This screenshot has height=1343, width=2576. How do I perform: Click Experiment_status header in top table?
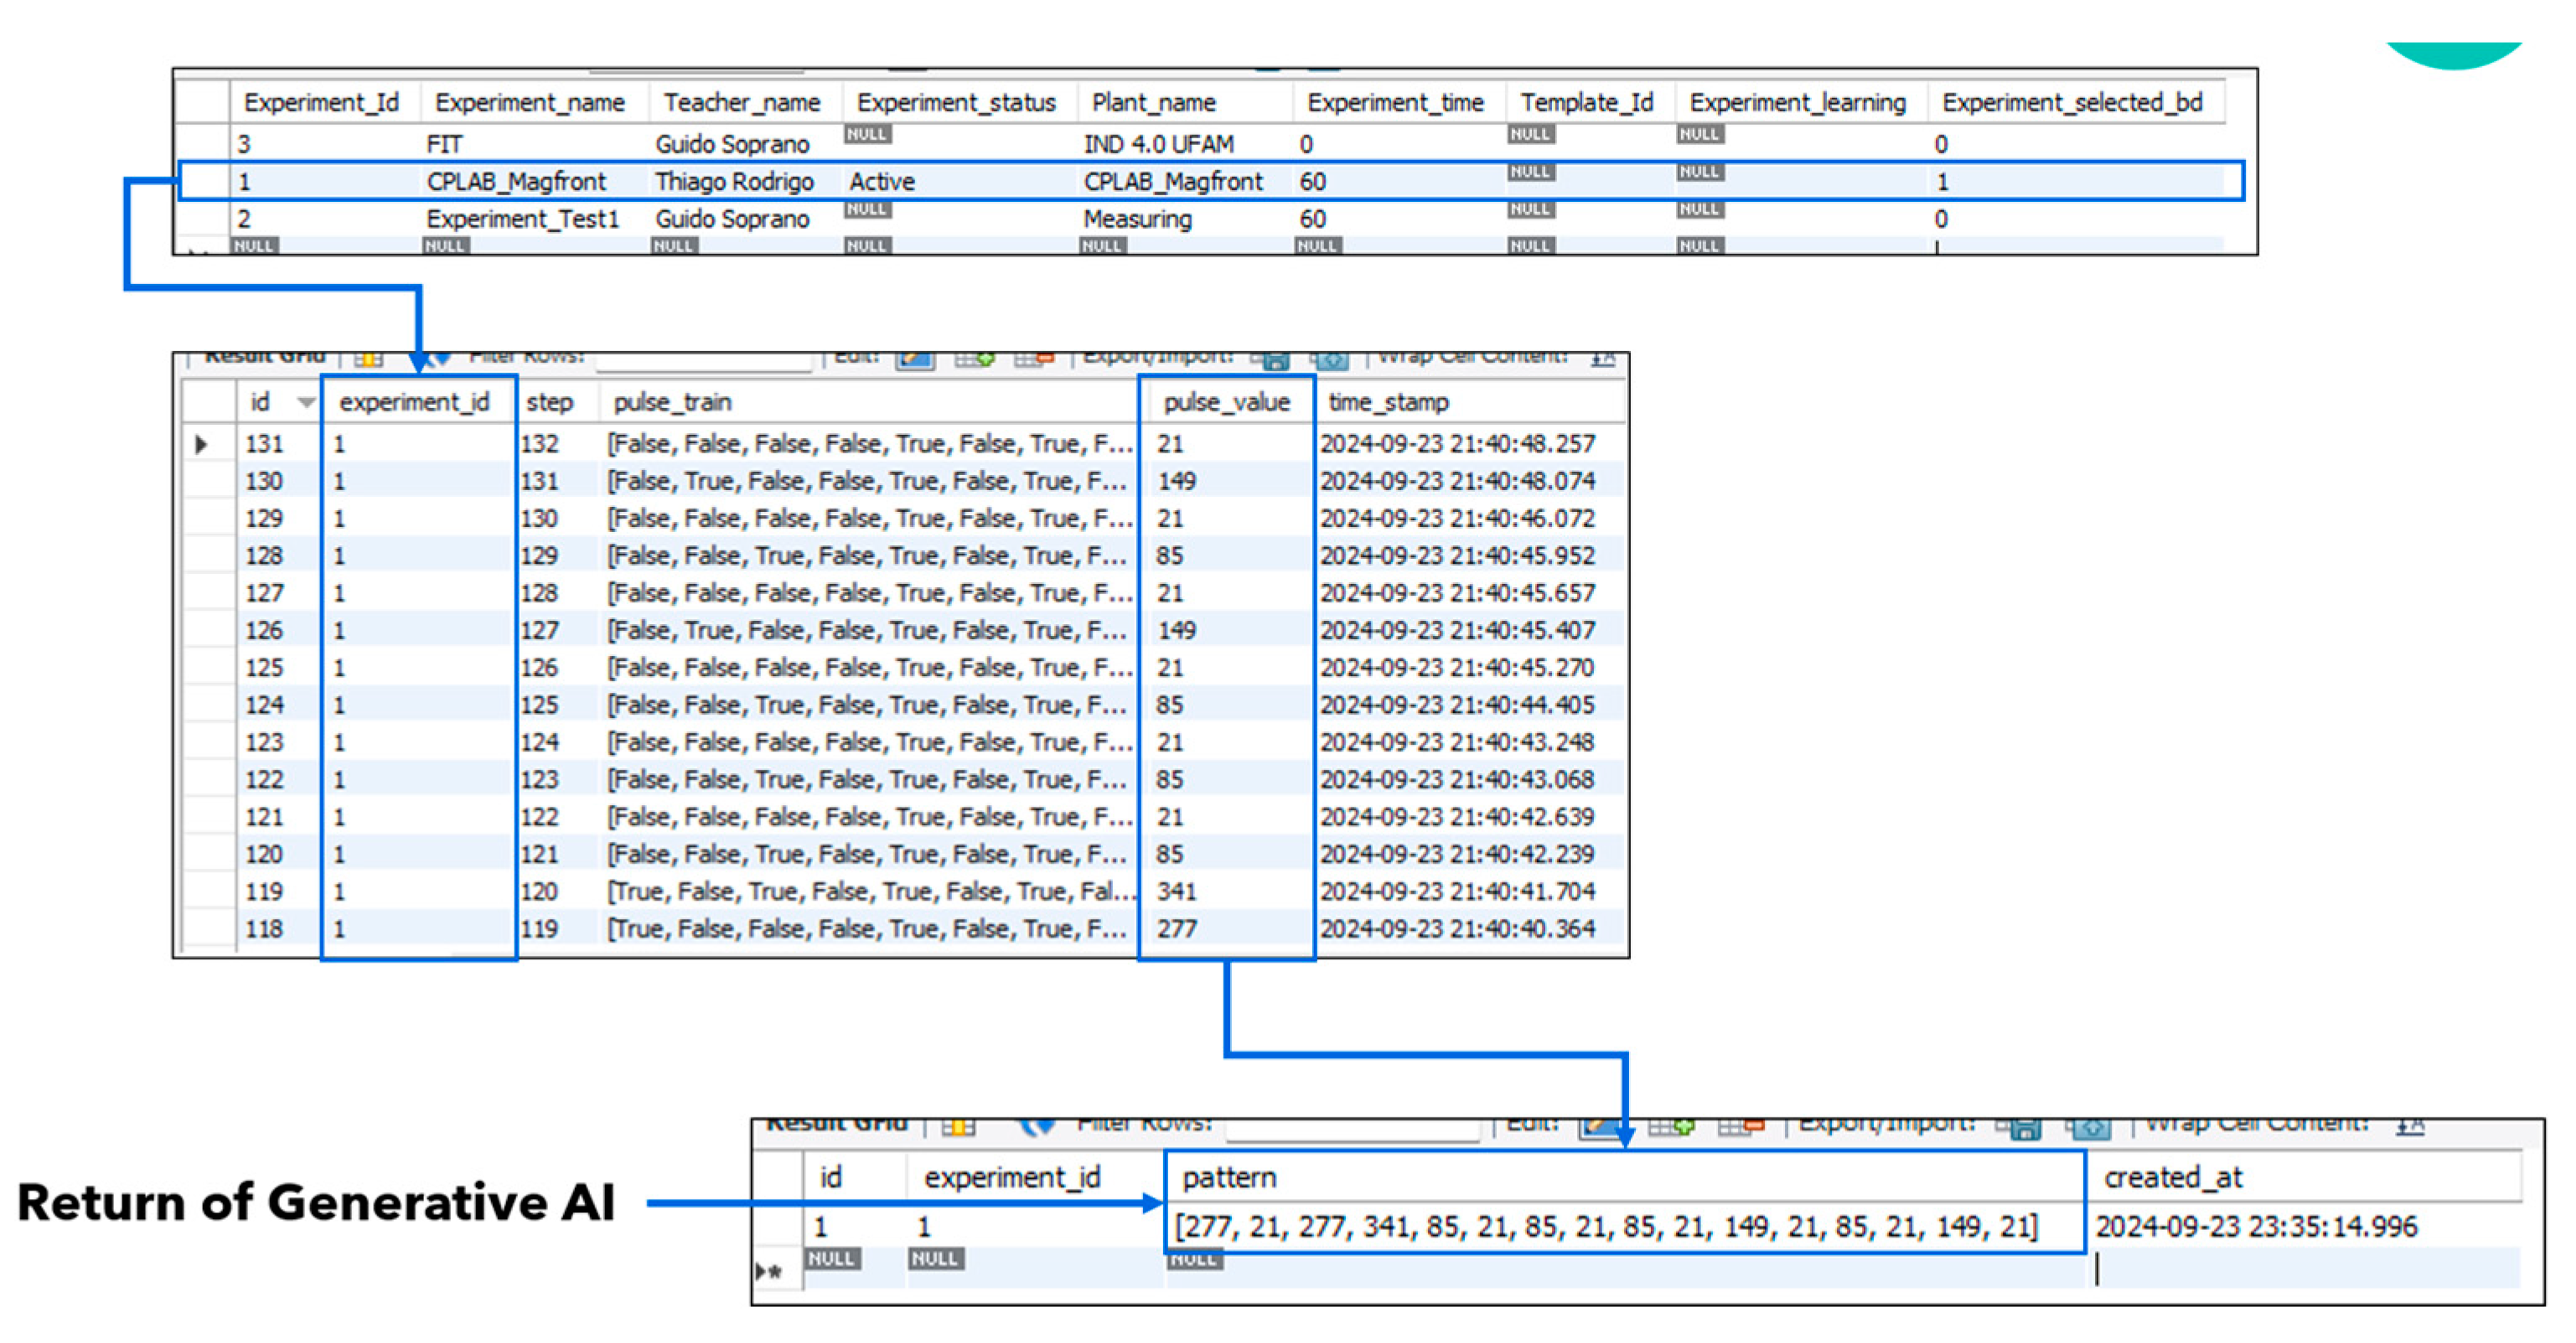955,103
